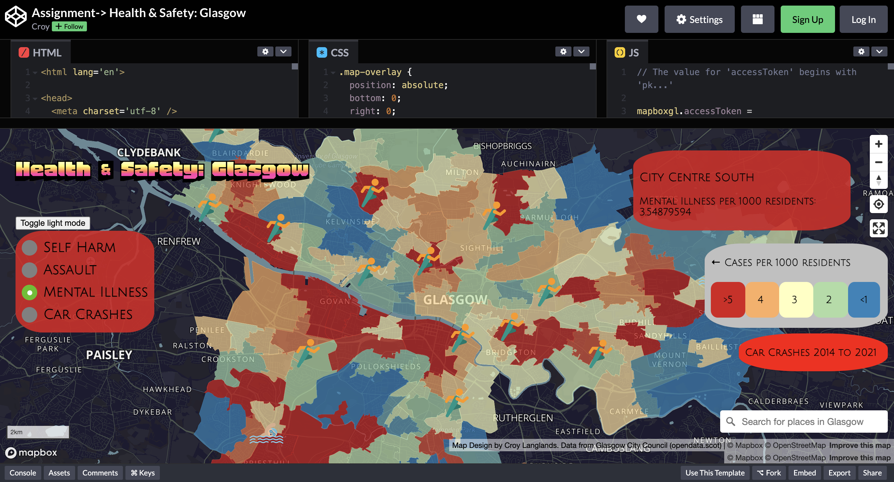Click the geolocate icon on the map
This screenshot has width=894, height=482.
pos(879,205)
